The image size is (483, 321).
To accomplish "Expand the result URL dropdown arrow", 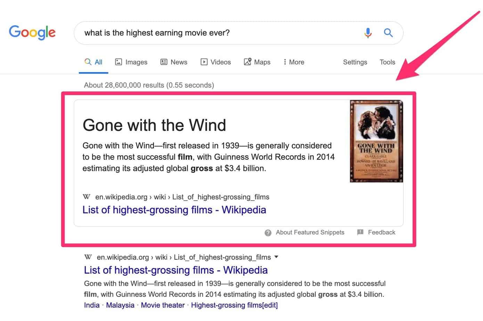I will 276,257.
